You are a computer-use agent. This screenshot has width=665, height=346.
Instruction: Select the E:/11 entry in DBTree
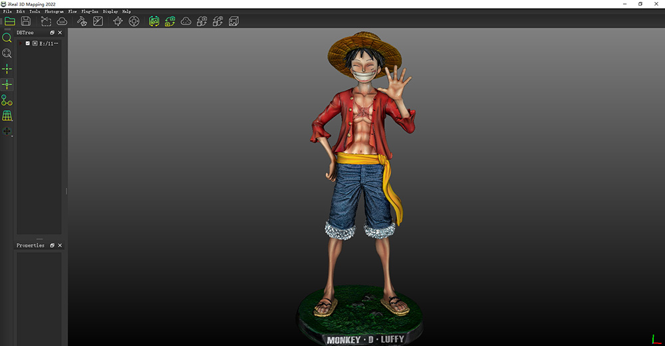pyautogui.click(x=49, y=43)
